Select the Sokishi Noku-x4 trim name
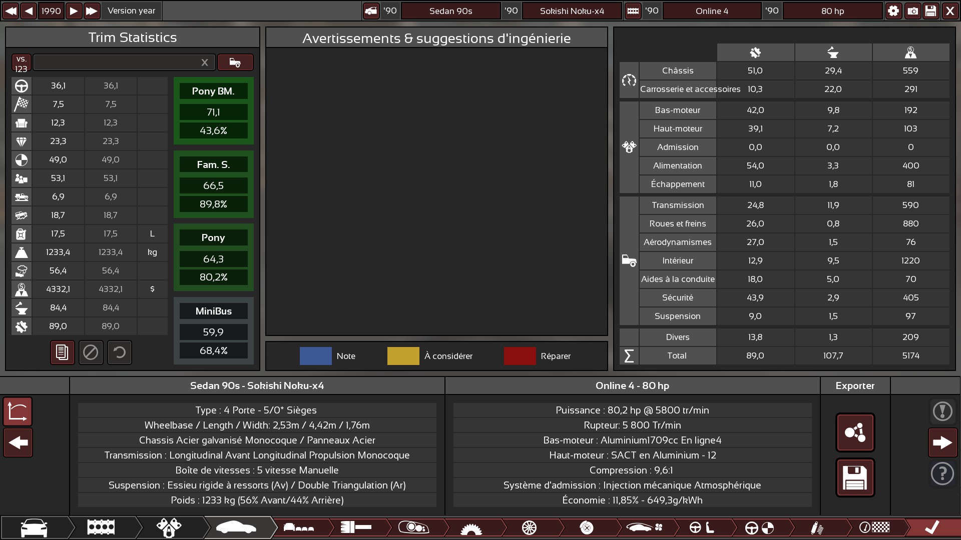 [572, 10]
